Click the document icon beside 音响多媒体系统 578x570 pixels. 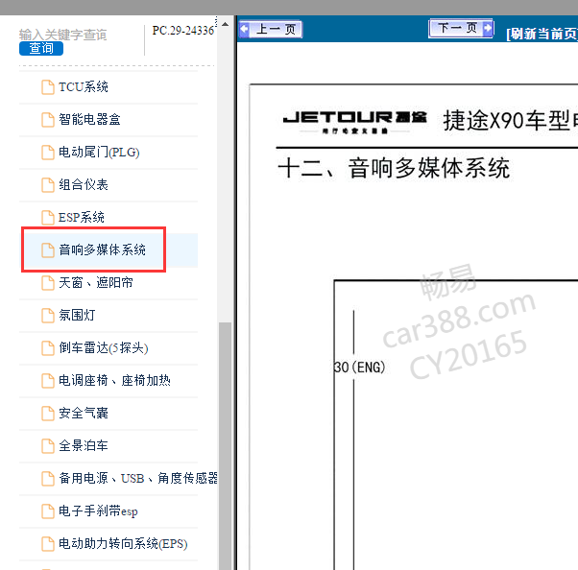pyautogui.click(x=48, y=249)
